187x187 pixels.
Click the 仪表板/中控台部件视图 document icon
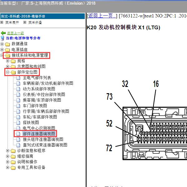(18, 95)
